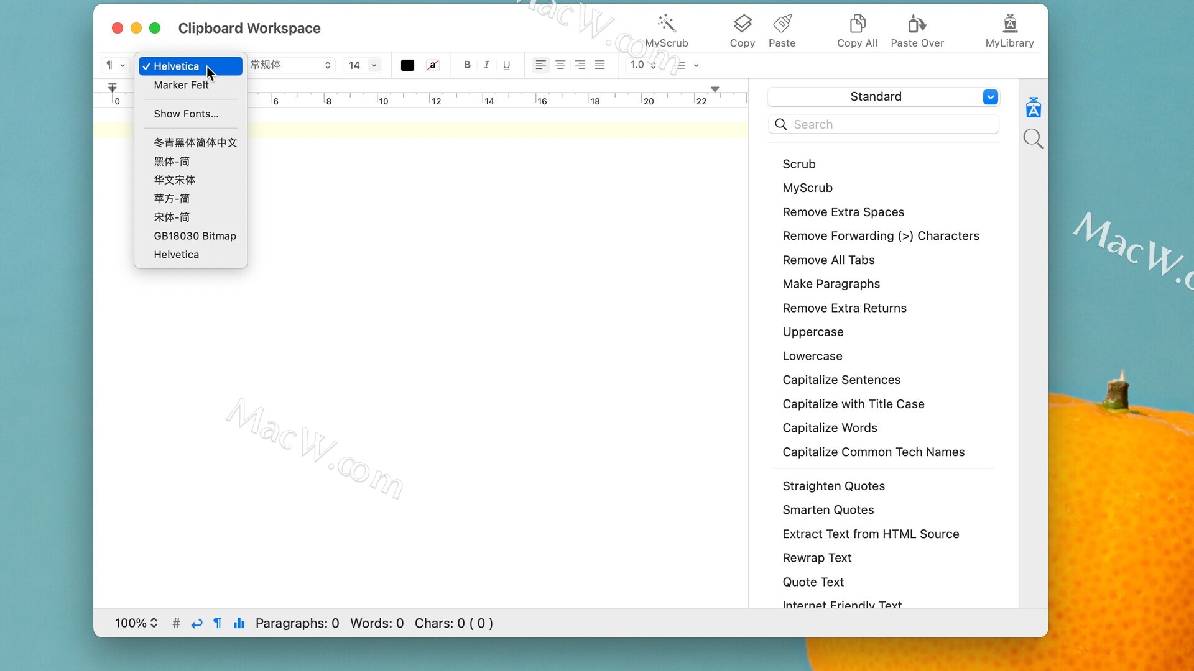This screenshot has width=1194, height=671.
Task: Click the black text color swatch
Action: coord(407,65)
